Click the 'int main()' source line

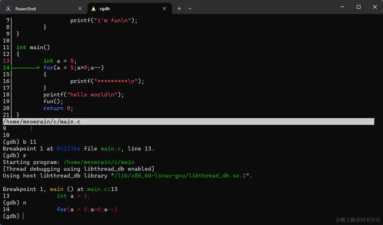tap(33, 47)
